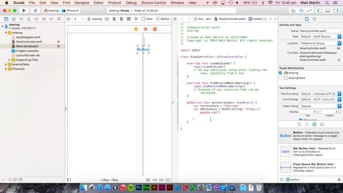Expand the Supporting Files group
Image resolution: width=343 pixels, height=193 pixels.
click(10, 60)
